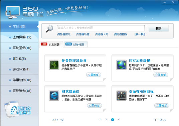
Task: Click the 搜索 button
Action: pyautogui.click(x=159, y=28)
